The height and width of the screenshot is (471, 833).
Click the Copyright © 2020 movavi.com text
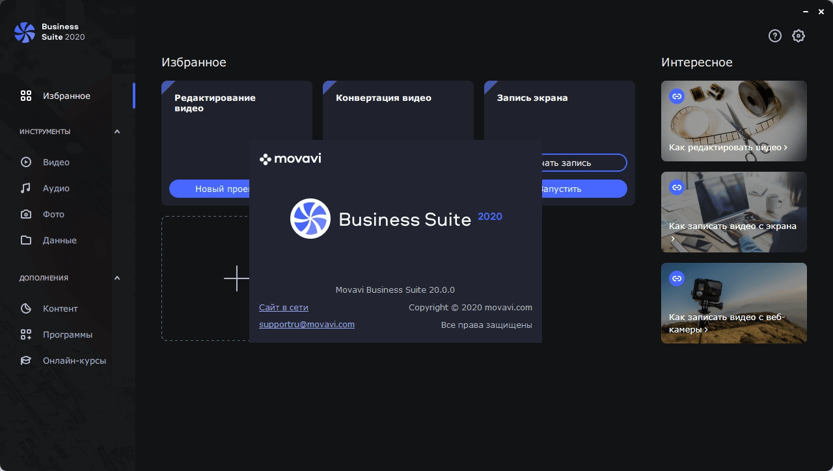[x=471, y=307]
